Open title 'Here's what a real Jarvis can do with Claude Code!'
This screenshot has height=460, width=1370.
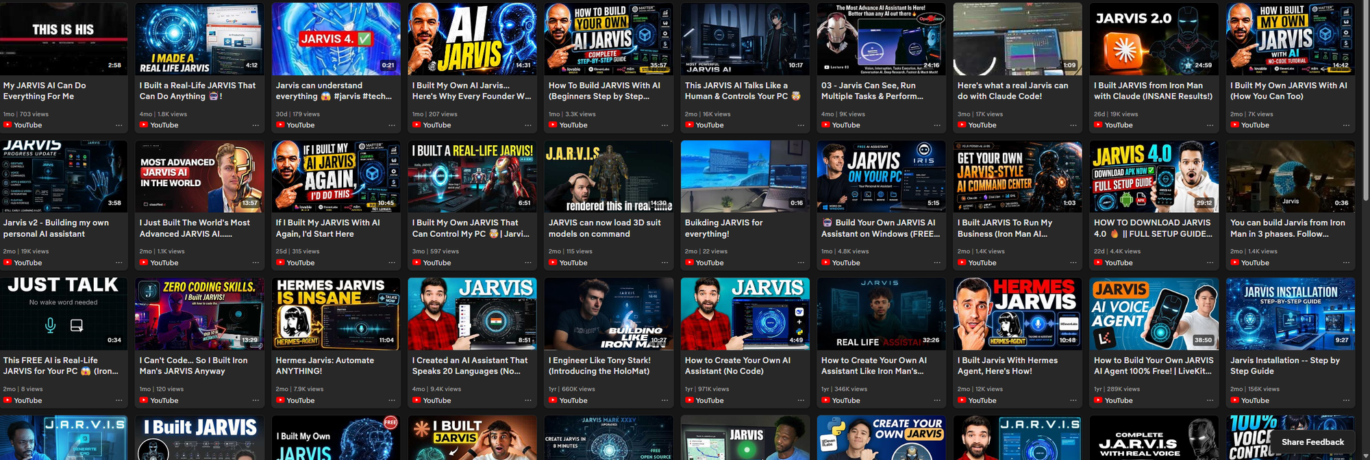coord(1012,91)
